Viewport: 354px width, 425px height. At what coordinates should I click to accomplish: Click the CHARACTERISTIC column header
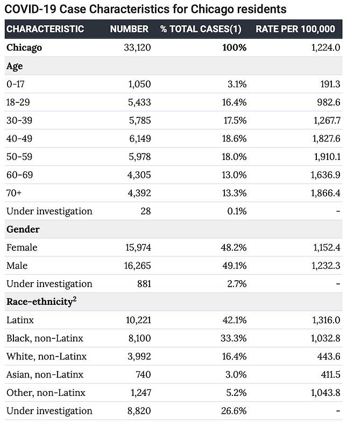coord(45,29)
